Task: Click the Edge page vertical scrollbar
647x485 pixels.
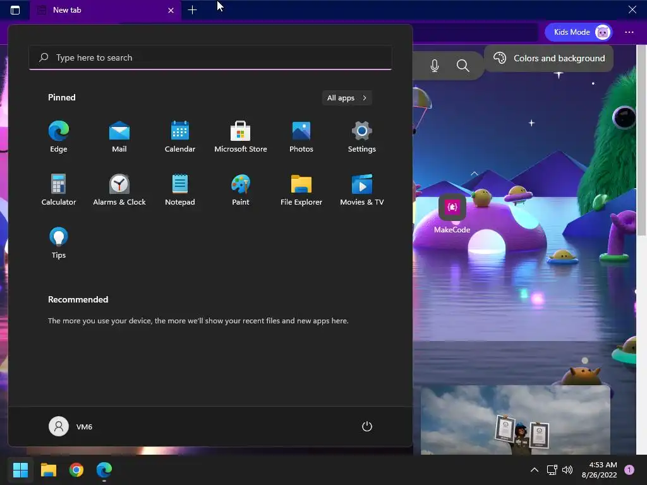Action: click(642, 140)
